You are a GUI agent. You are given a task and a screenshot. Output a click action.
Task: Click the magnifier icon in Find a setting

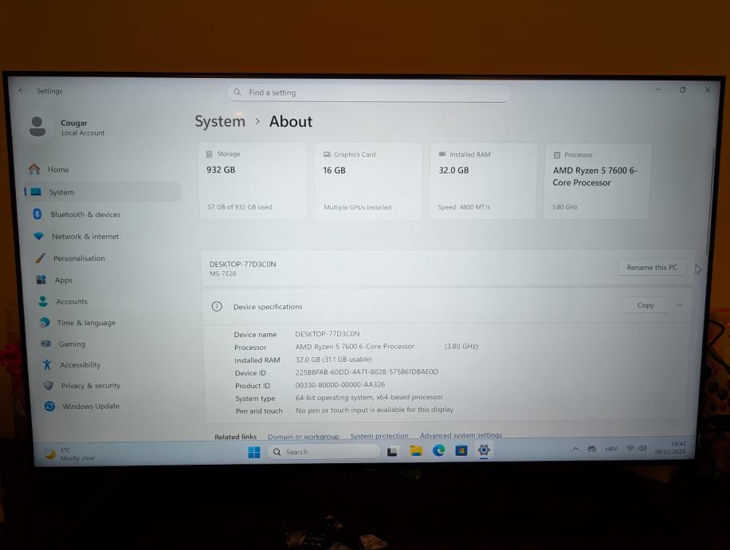[x=237, y=92]
